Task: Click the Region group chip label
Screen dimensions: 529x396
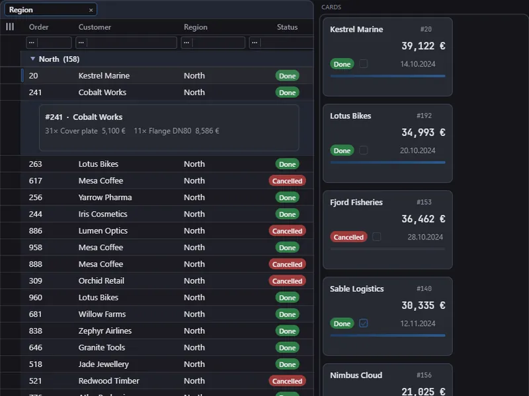Action: pos(21,10)
